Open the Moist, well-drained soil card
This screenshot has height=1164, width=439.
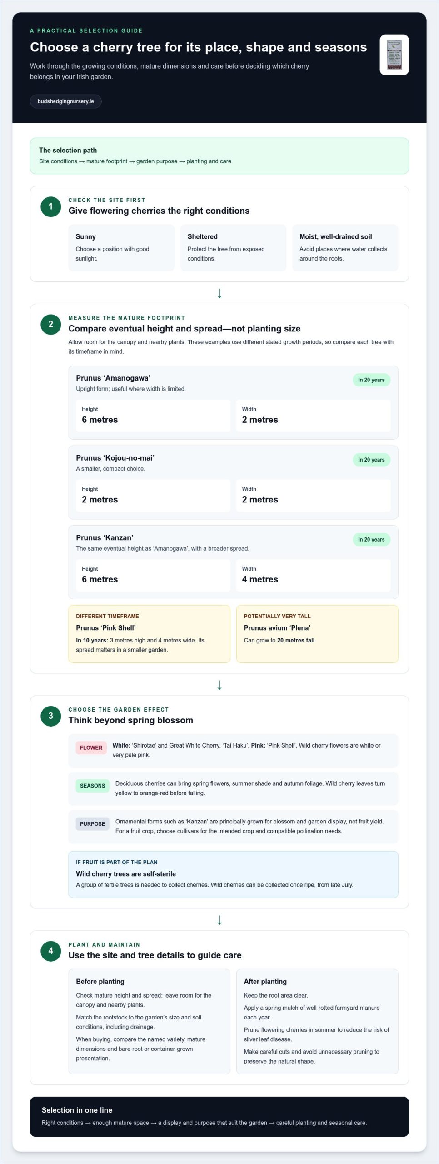click(x=345, y=248)
